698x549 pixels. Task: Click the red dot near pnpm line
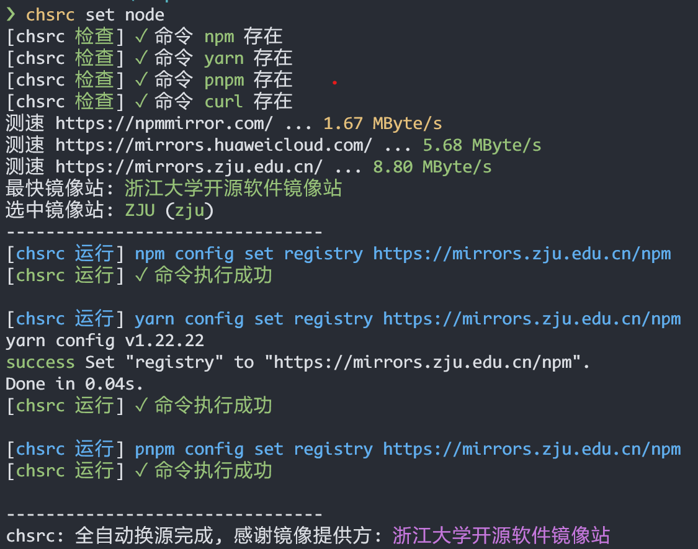[x=334, y=81]
